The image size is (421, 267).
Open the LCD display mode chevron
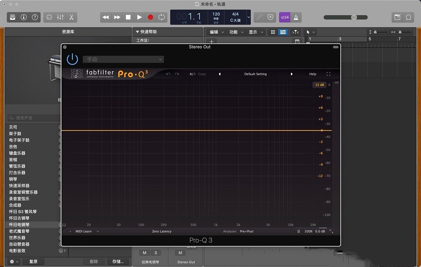coord(249,17)
